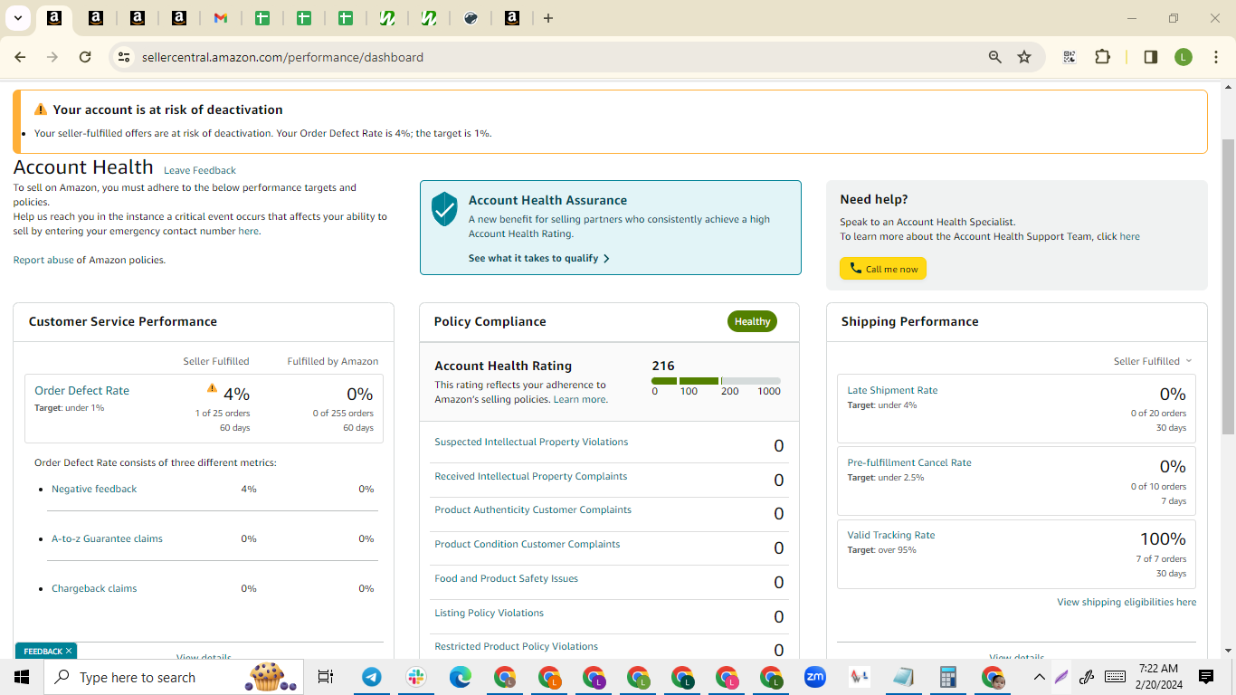This screenshot has height=695, width=1236.
Task: Toggle the browser side panel
Action: coord(1151,57)
